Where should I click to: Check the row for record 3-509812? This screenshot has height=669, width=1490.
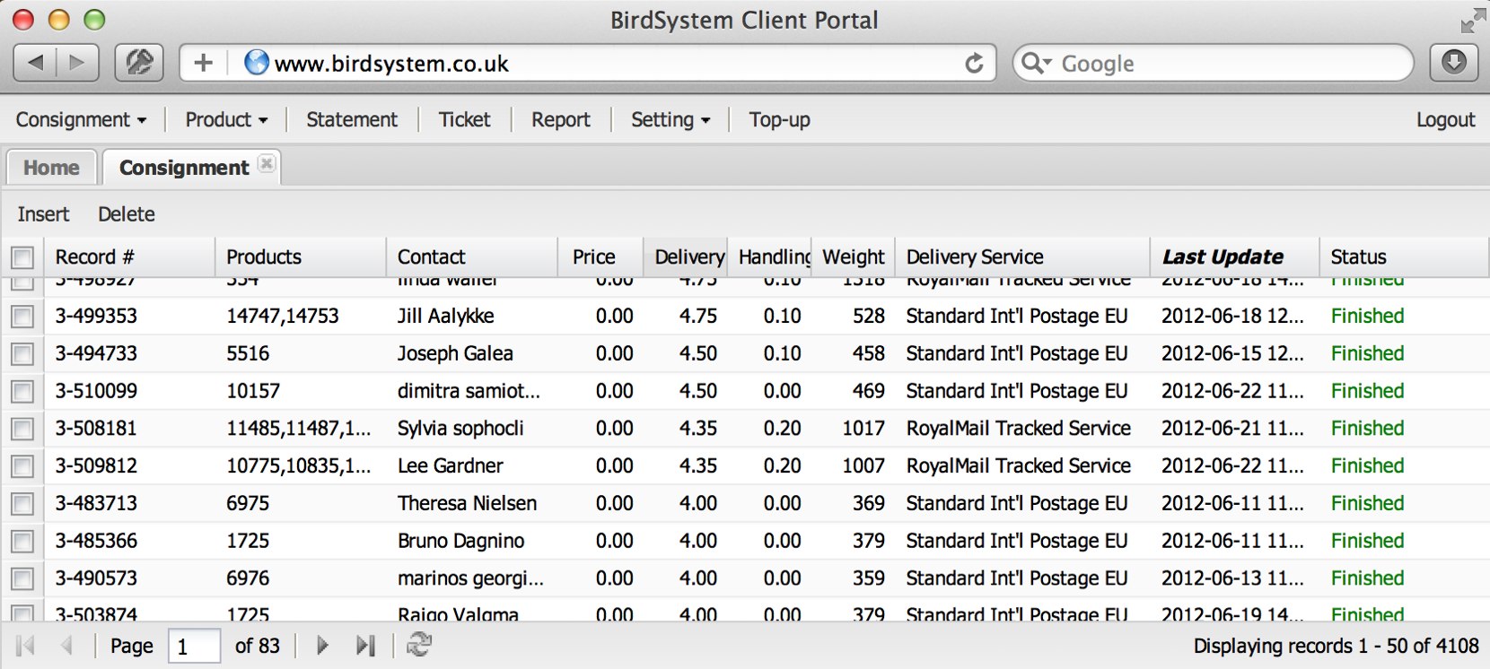22,466
